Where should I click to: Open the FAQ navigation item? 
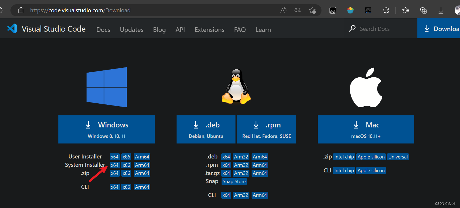[240, 30]
